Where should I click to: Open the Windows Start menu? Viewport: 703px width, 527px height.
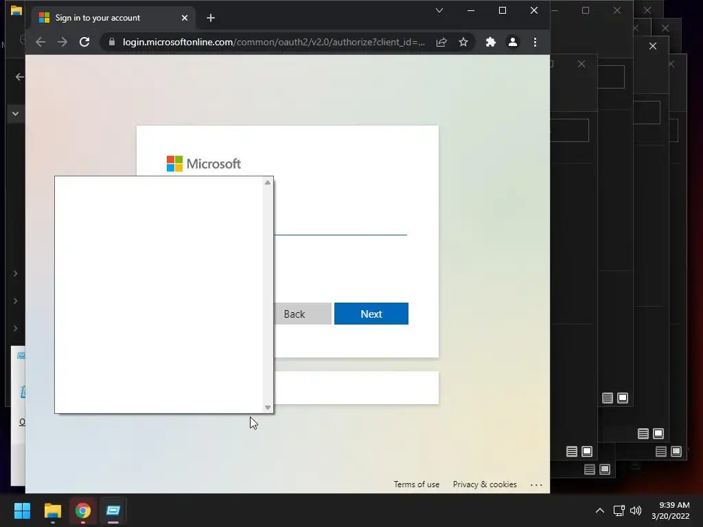click(x=22, y=511)
